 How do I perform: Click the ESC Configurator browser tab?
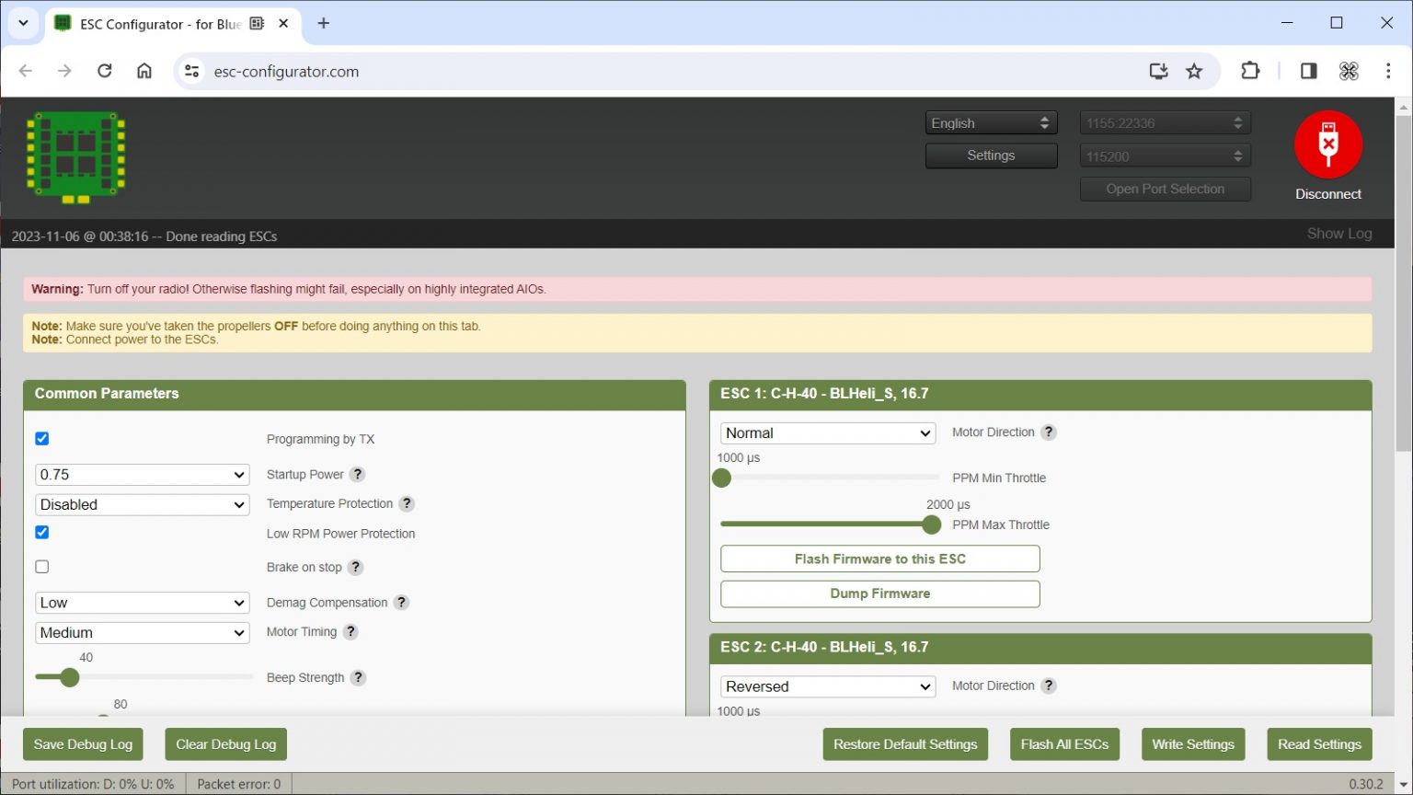[172, 24]
